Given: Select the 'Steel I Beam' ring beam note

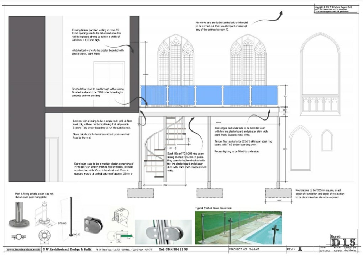Looking at the screenshot, I should (187, 162).
